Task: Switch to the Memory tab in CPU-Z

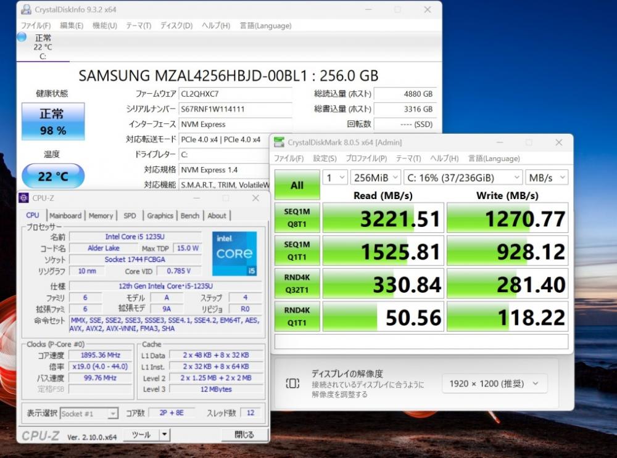Action: pos(101,216)
